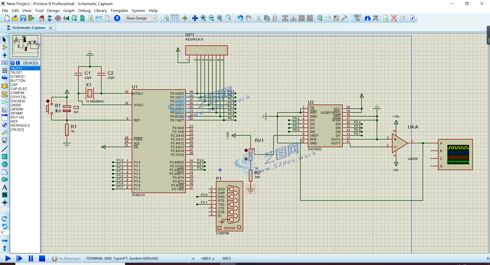Toggle the grid display icon
This screenshot has height=265, width=490.
click(175, 18)
